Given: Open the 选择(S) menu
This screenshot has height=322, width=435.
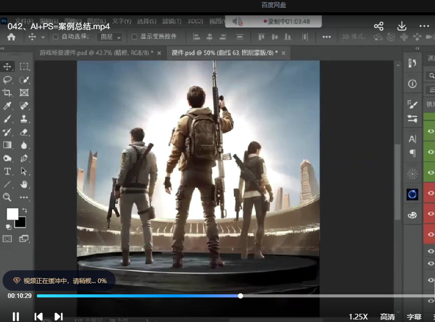Looking at the screenshot, I should [x=147, y=22].
